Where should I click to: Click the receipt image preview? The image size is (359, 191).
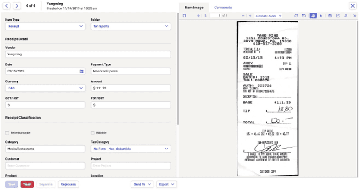pos(267,98)
